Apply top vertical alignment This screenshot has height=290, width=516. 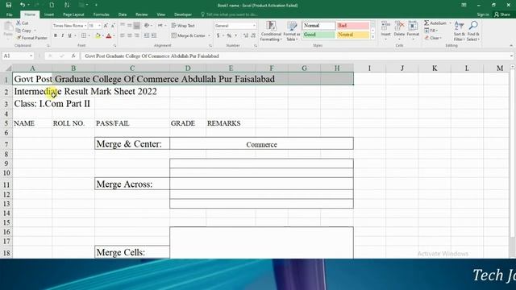tap(123, 25)
